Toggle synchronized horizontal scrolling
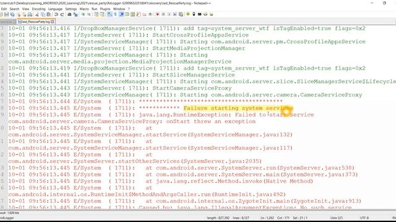This screenshot has height=222, width=396. click(x=102, y=14)
